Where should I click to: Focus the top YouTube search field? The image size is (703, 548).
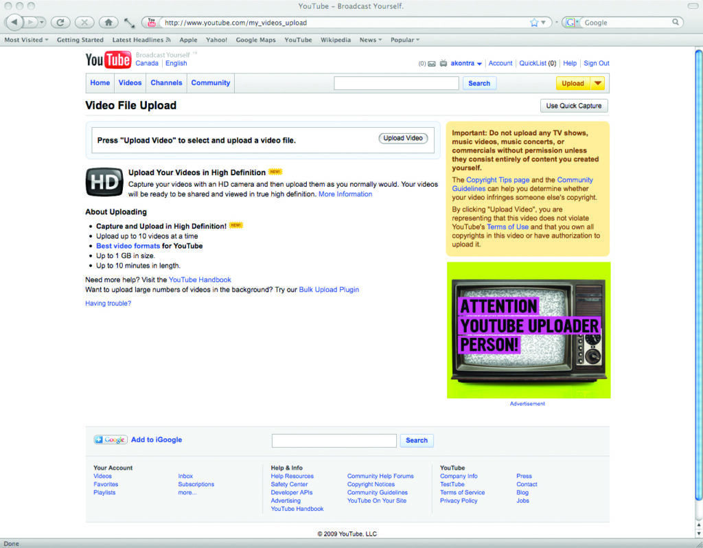(x=396, y=83)
